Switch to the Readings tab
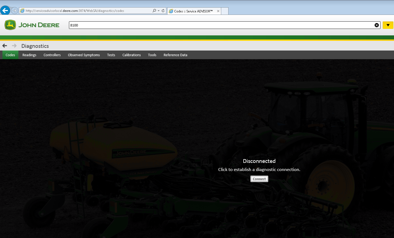 29,55
